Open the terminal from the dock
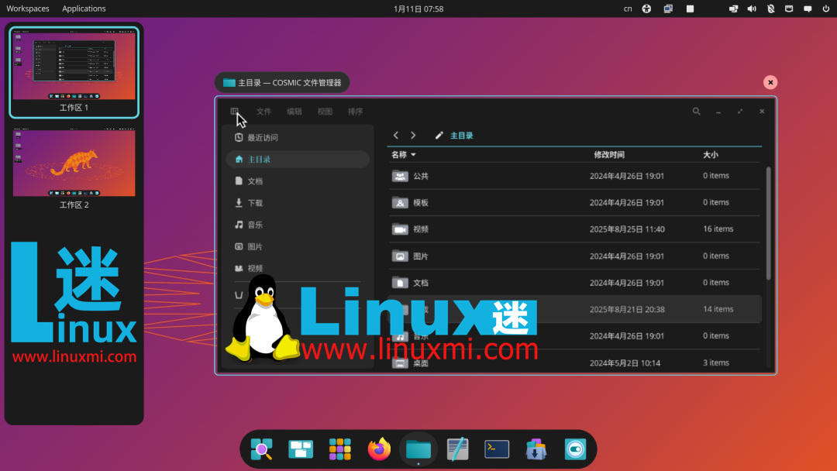 tap(497, 449)
